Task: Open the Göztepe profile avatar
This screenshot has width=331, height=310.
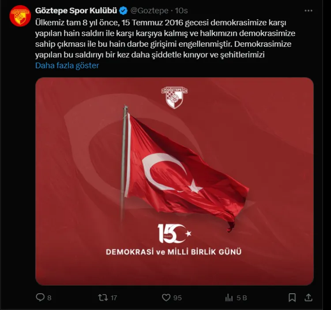Action: 20,16
